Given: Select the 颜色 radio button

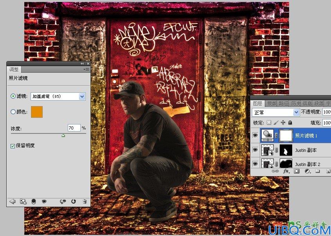Looking at the screenshot, I should (13, 112).
